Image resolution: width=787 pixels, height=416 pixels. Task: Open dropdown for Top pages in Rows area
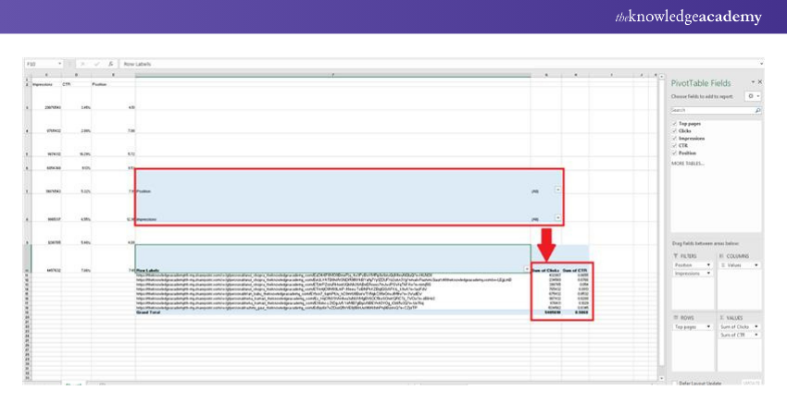click(709, 327)
